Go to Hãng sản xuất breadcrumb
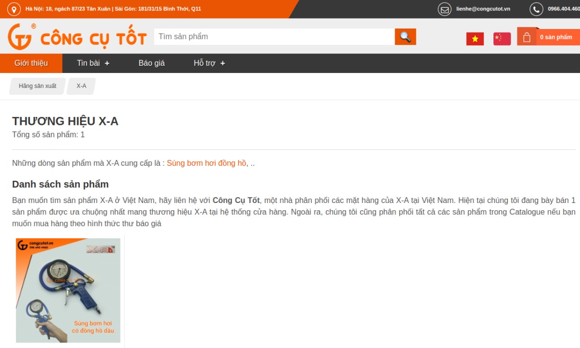 pos(38,86)
